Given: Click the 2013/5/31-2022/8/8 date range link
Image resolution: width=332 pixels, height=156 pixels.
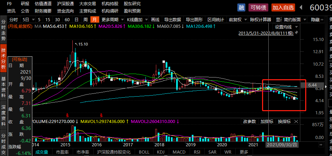Looking at the screenshot, I should point(266,33).
